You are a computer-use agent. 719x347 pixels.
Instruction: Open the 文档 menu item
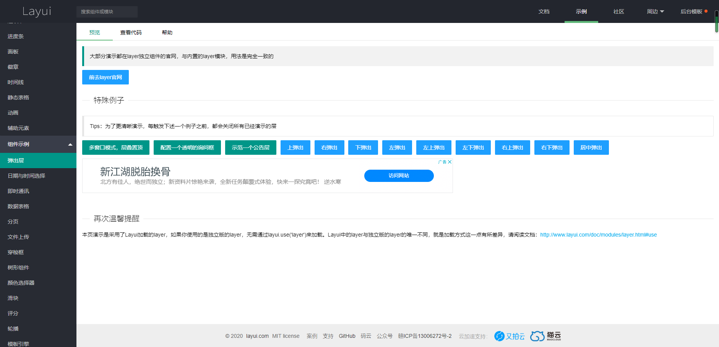[x=544, y=11]
